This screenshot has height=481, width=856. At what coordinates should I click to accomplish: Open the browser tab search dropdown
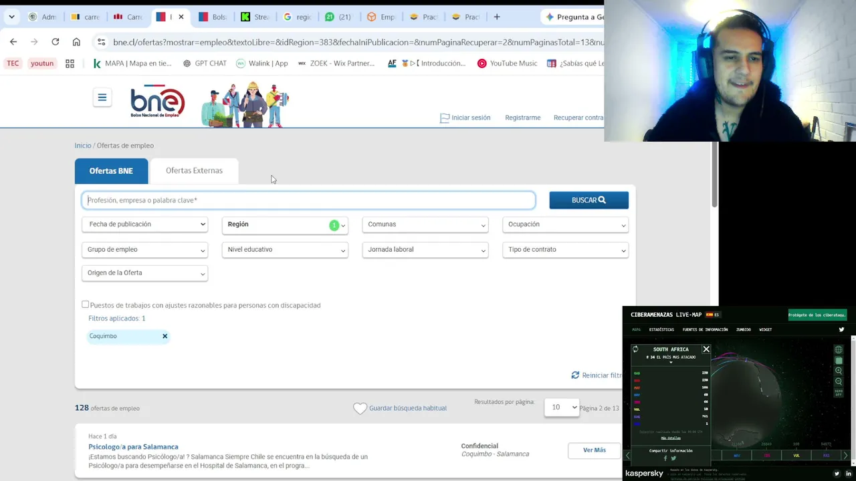11,17
